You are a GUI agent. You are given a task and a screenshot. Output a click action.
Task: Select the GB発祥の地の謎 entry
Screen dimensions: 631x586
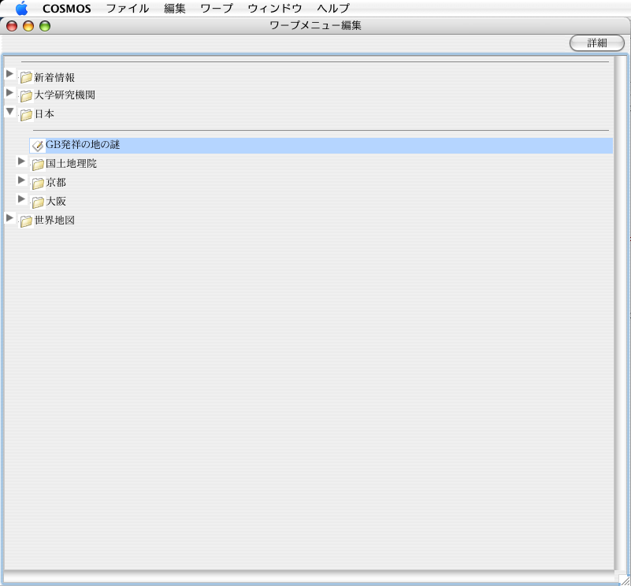83,145
